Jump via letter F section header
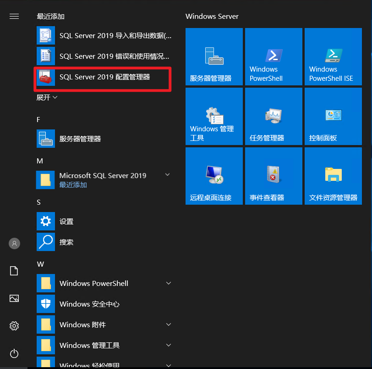This screenshot has width=372, height=369. tap(38, 119)
